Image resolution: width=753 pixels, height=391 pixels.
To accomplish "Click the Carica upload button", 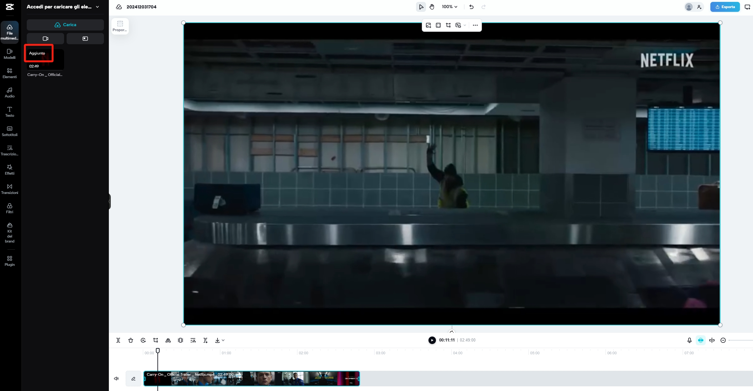I will tap(65, 25).
